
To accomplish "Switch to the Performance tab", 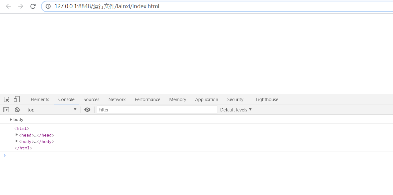I will [147, 99].
